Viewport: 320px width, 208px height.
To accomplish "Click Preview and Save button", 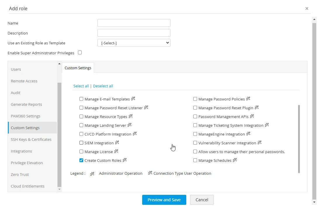I will pos(164,200).
